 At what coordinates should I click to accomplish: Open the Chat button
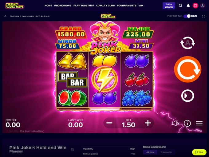point(199,152)
